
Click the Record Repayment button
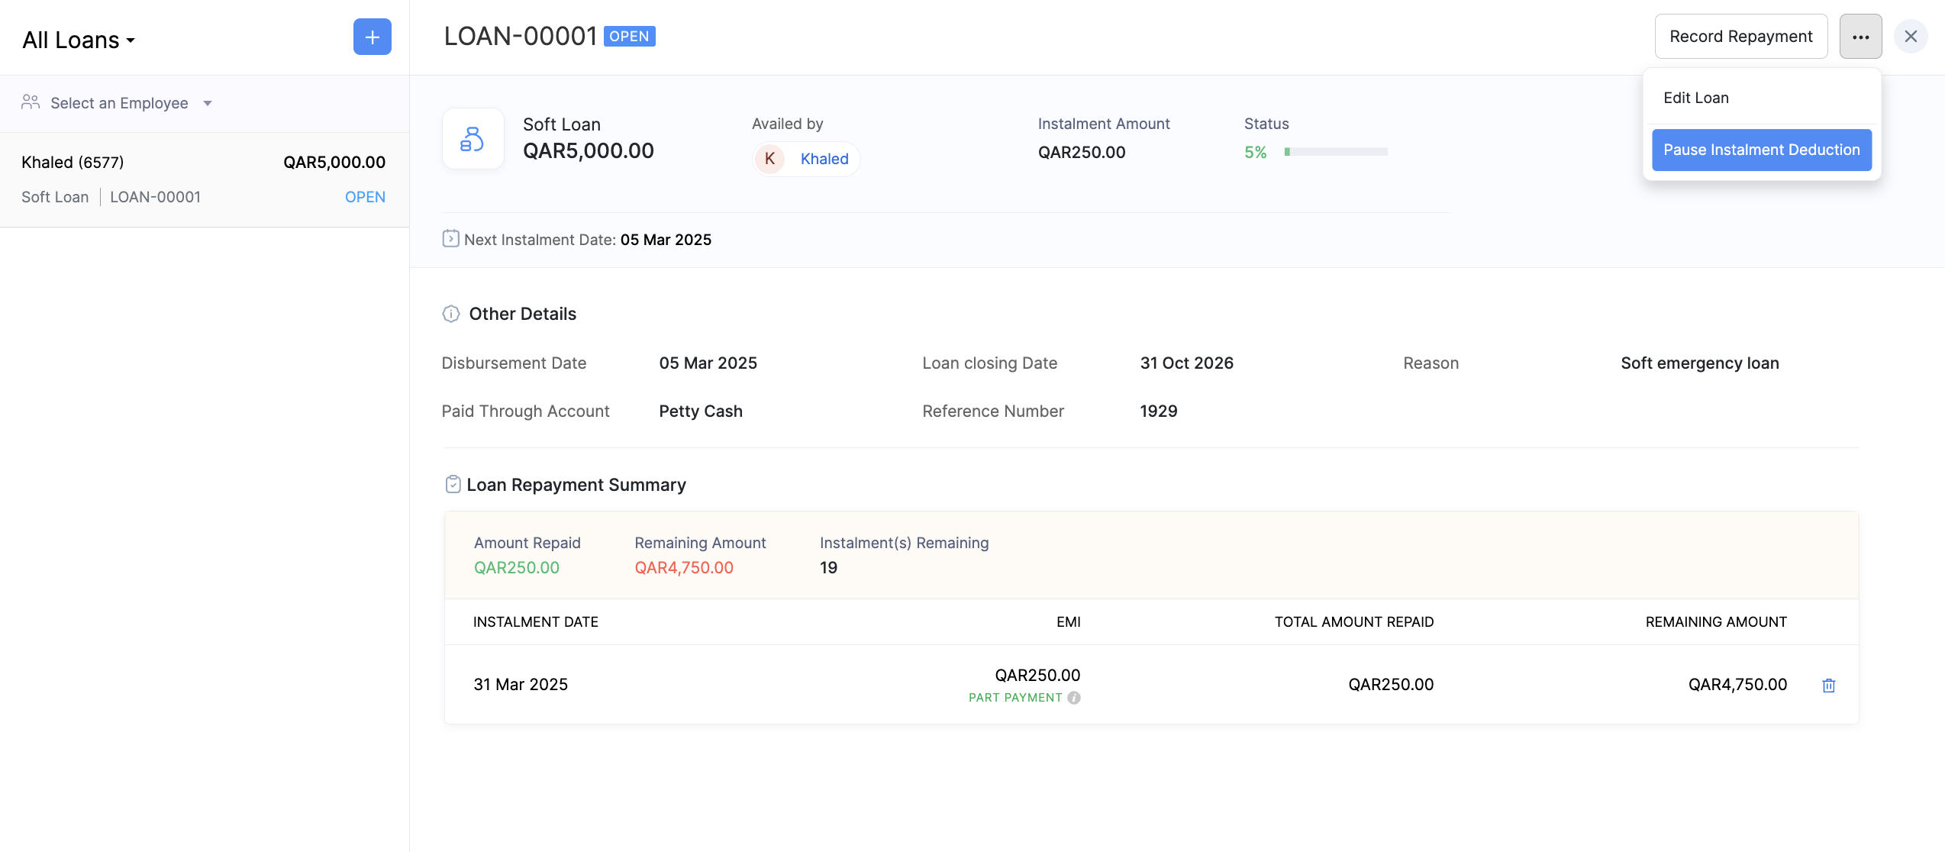(x=1740, y=37)
